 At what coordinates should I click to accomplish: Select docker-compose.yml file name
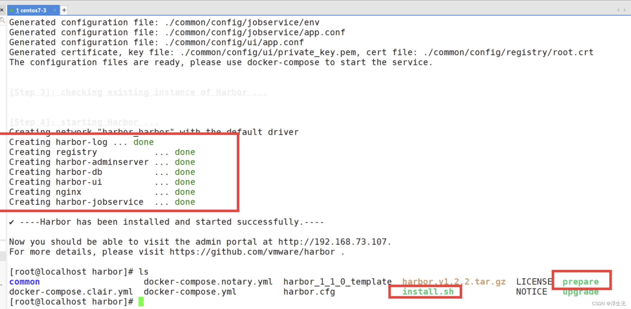click(x=190, y=292)
